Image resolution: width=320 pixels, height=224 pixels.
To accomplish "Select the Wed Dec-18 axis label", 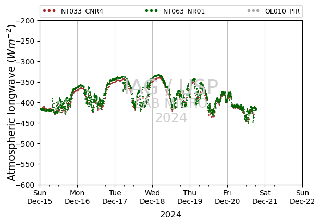I will tap(152, 197).
